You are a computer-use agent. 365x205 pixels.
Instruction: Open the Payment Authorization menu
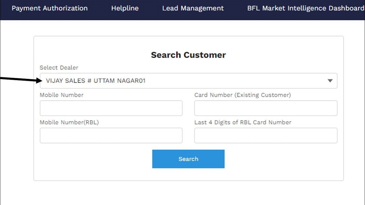pos(50,8)
